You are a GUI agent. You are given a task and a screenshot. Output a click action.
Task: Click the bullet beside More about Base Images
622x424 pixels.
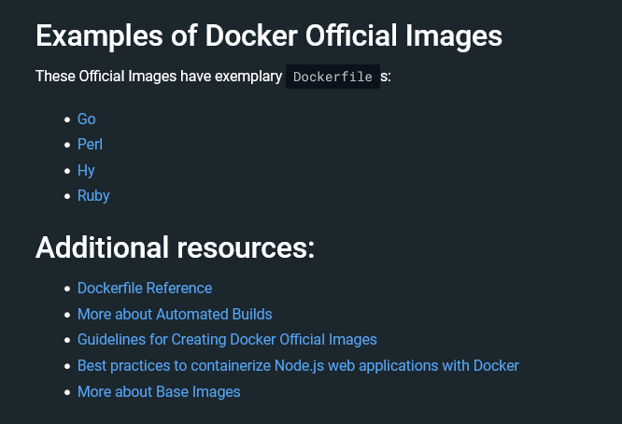67,392
